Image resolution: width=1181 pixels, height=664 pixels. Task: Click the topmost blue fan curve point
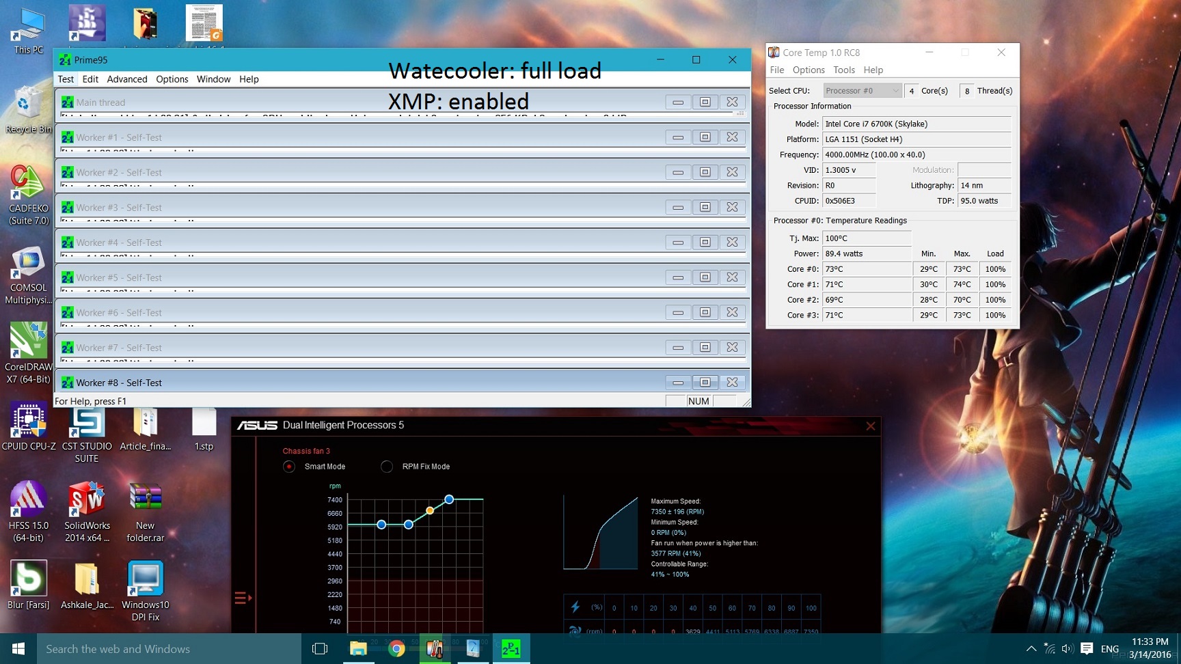pos(449,499)
